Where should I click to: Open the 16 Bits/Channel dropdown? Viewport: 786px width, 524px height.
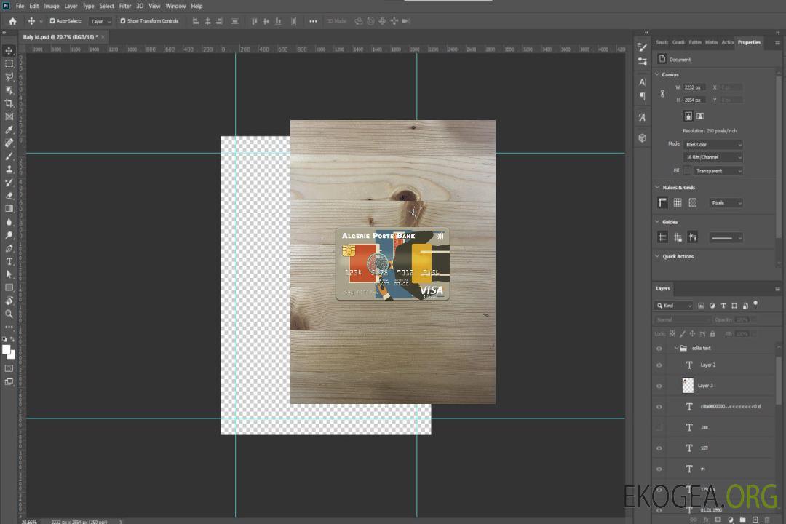(x=713, y=157)
